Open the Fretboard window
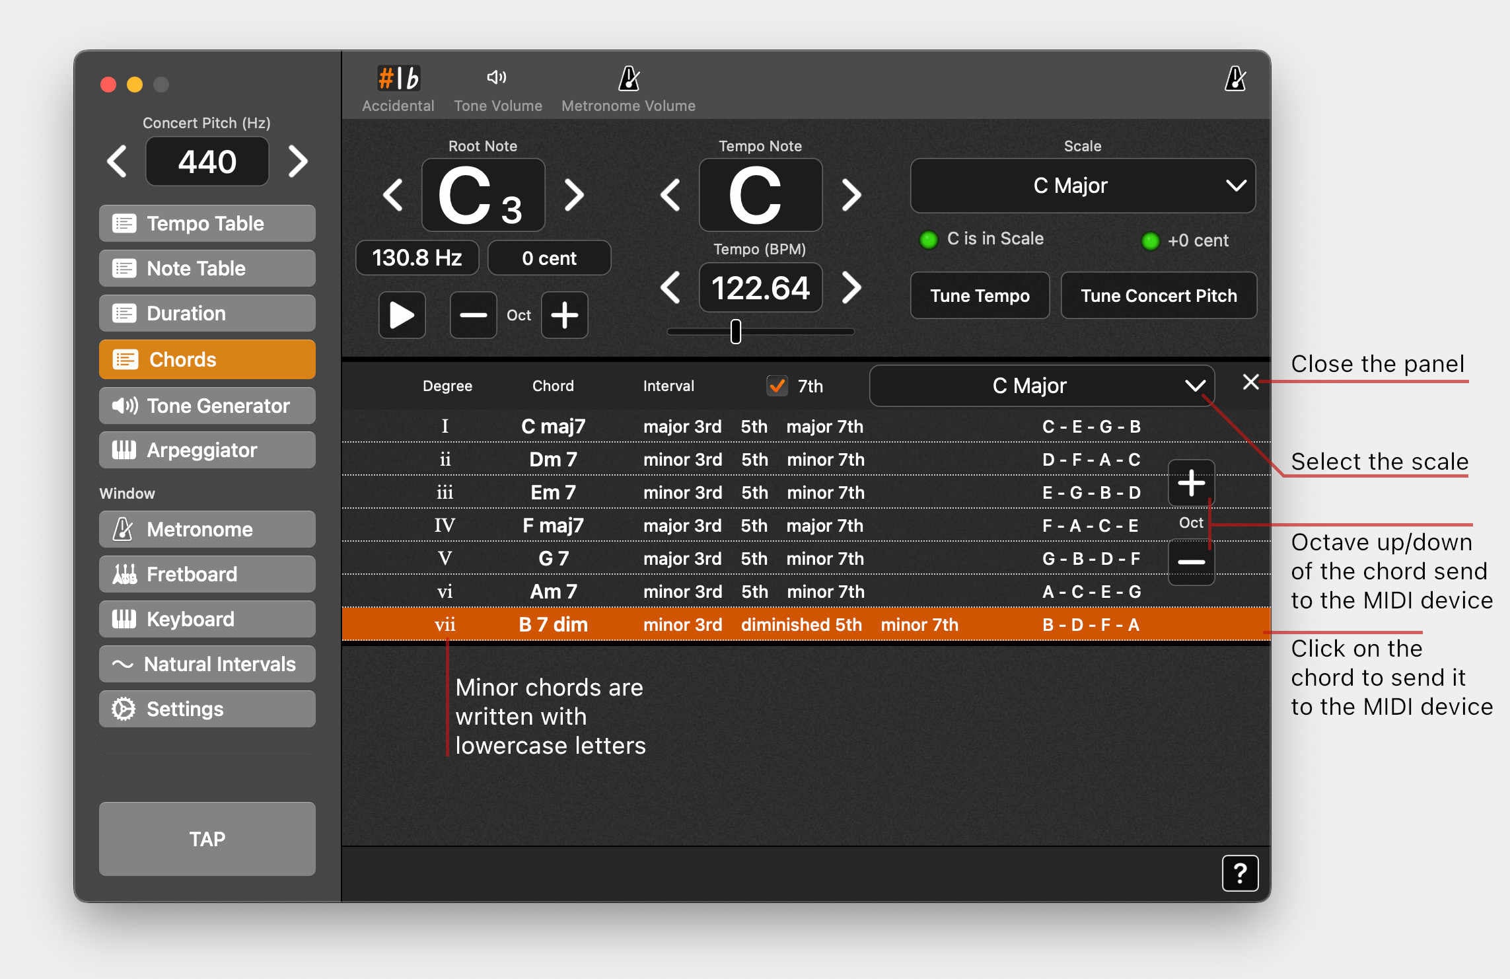The image size is (1510, 979). [207, 574]
